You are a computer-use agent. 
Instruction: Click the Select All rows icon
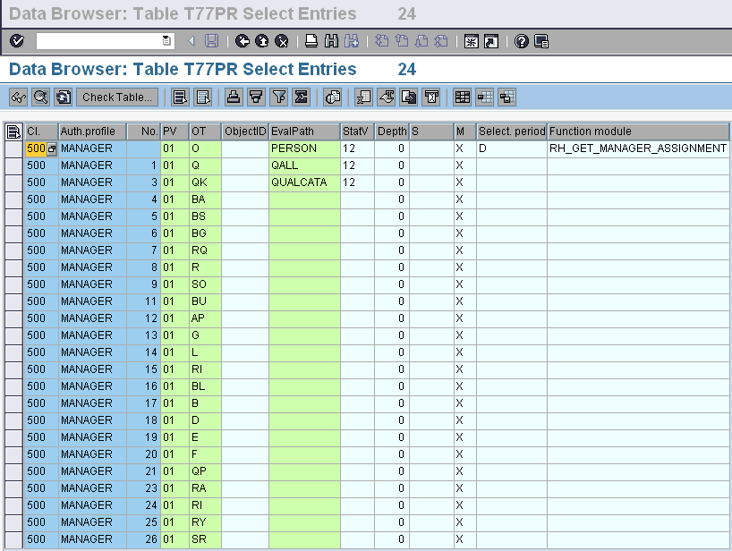[x=180, y=97]
